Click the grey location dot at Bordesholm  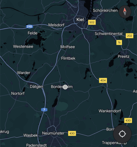(x=65, y=87)
